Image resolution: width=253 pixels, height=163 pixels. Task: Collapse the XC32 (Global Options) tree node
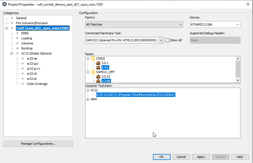pos(11,53)
